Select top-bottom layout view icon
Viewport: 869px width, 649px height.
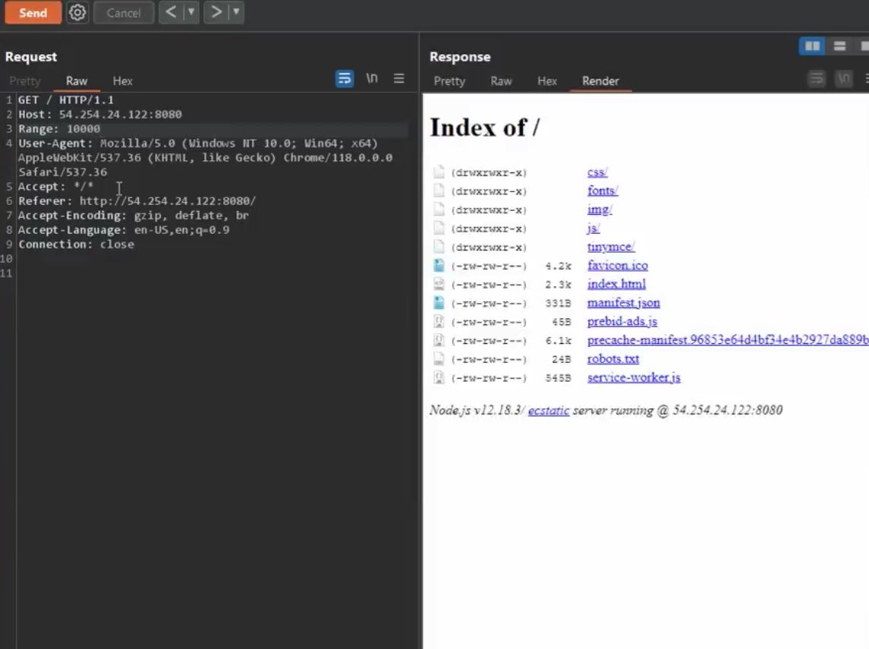839,46
